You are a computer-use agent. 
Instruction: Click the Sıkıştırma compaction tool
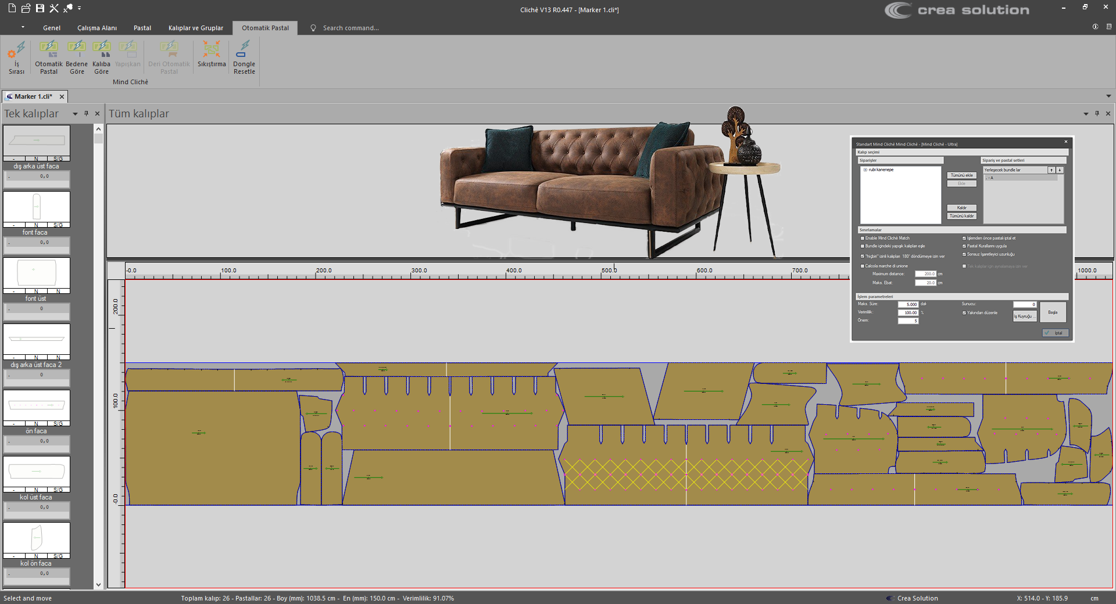(212, 54)
